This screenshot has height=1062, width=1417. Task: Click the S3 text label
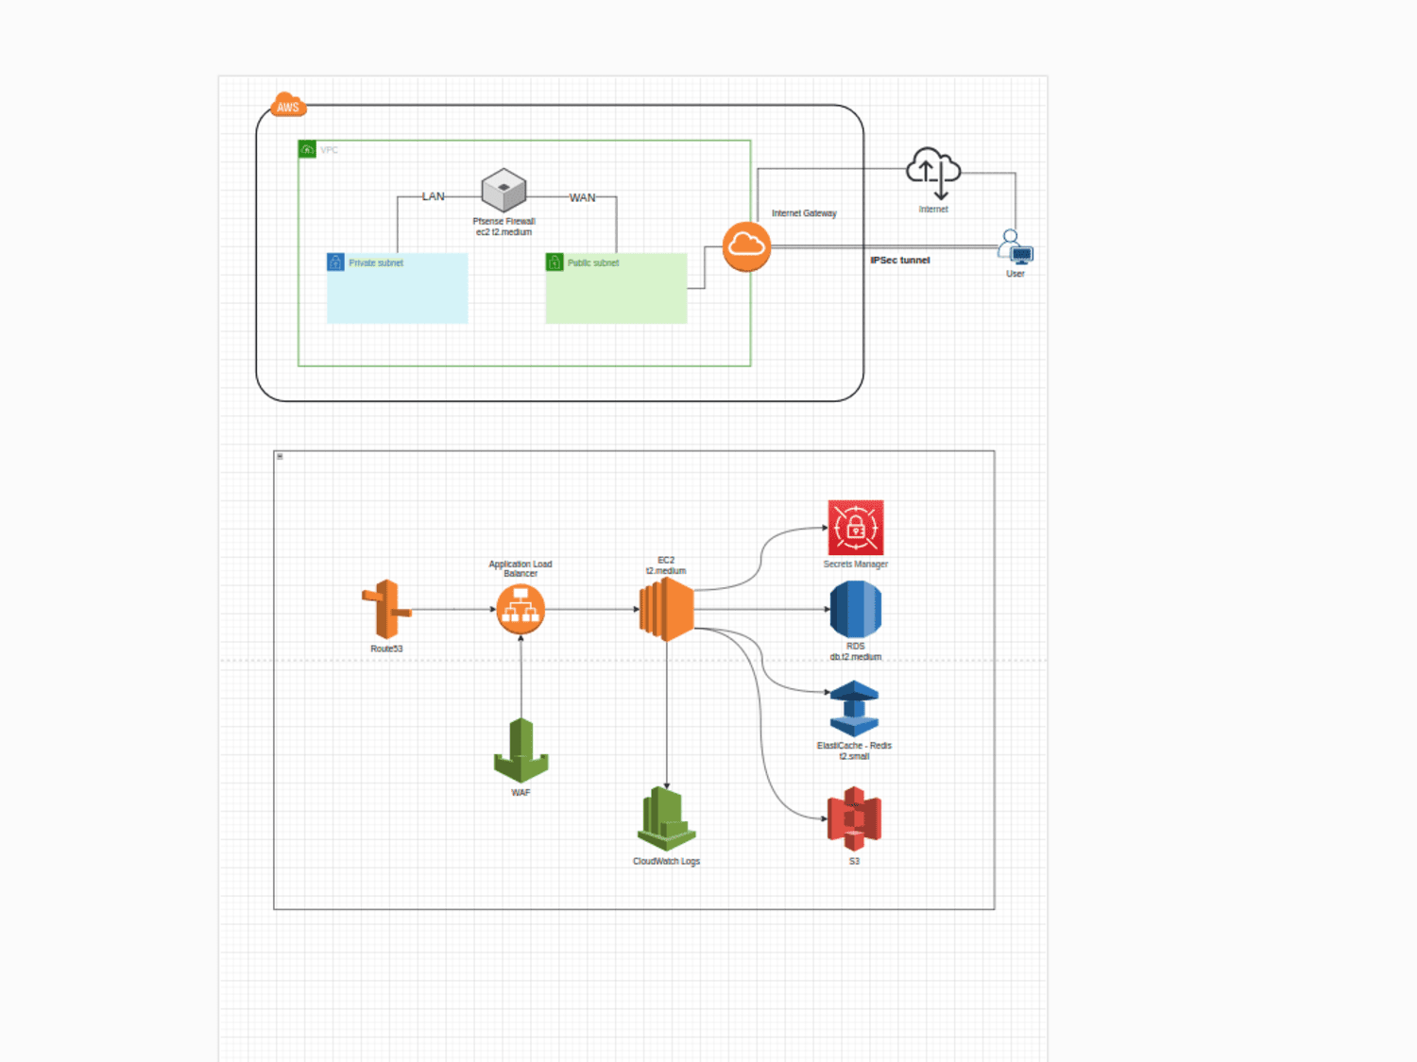click(854, 861)
